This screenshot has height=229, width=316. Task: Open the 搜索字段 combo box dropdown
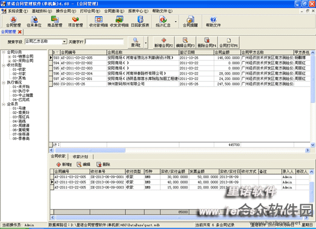point(64,42)
